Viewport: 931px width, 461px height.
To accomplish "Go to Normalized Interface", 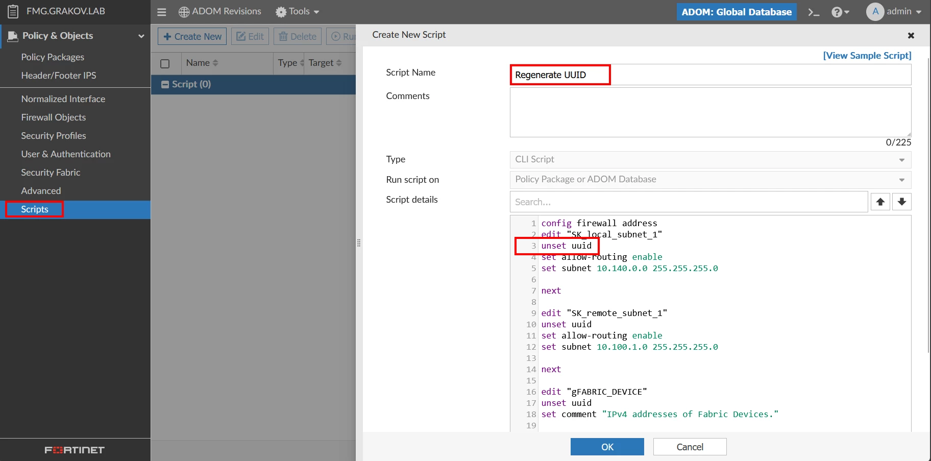I will (63, 99).
